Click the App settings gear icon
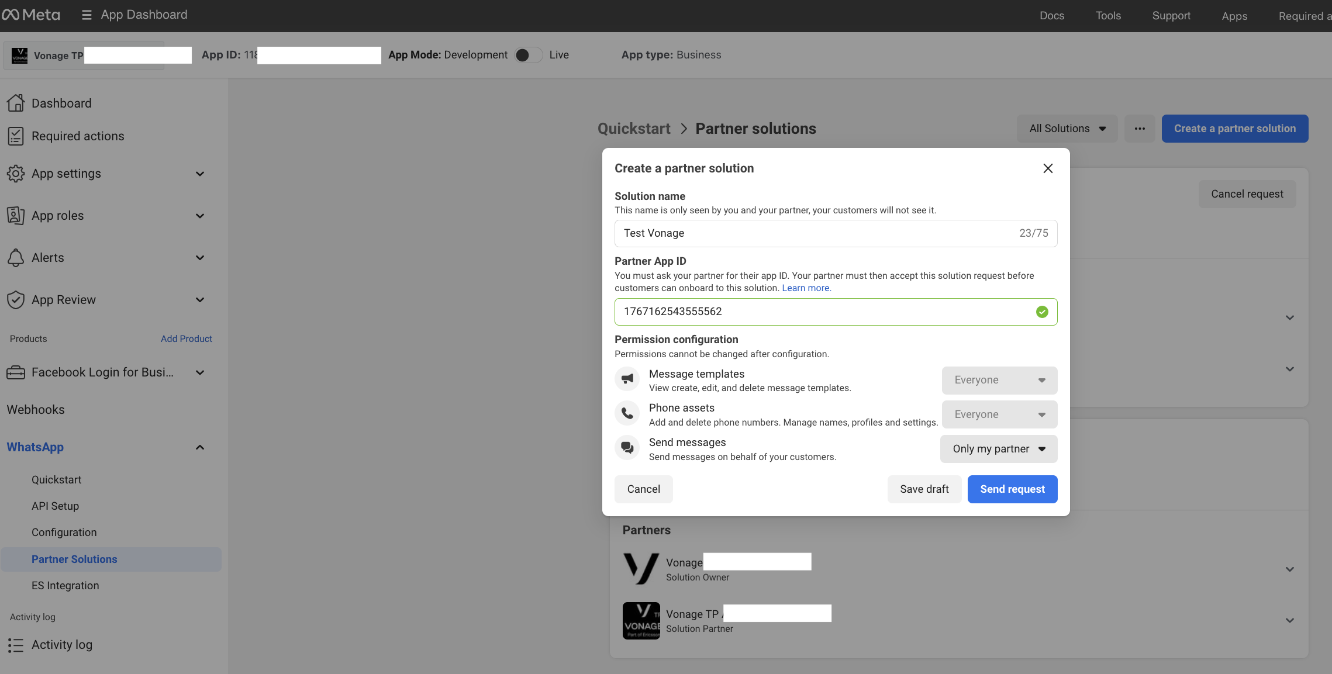The image size is (1332, 674). tap(16, 174)
